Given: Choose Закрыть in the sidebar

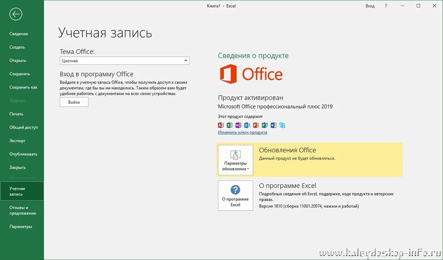Looking at the screenshot, I should (17, 167).
